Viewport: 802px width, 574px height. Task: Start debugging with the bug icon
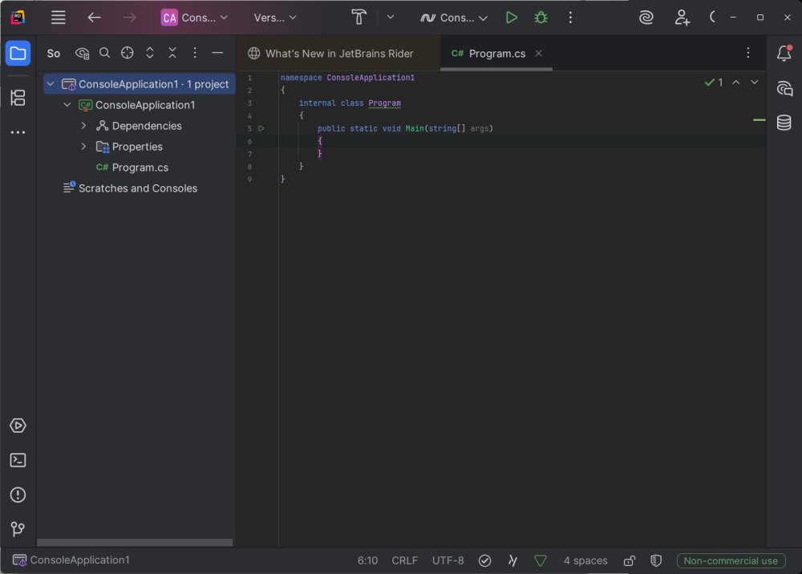[541, 17]
